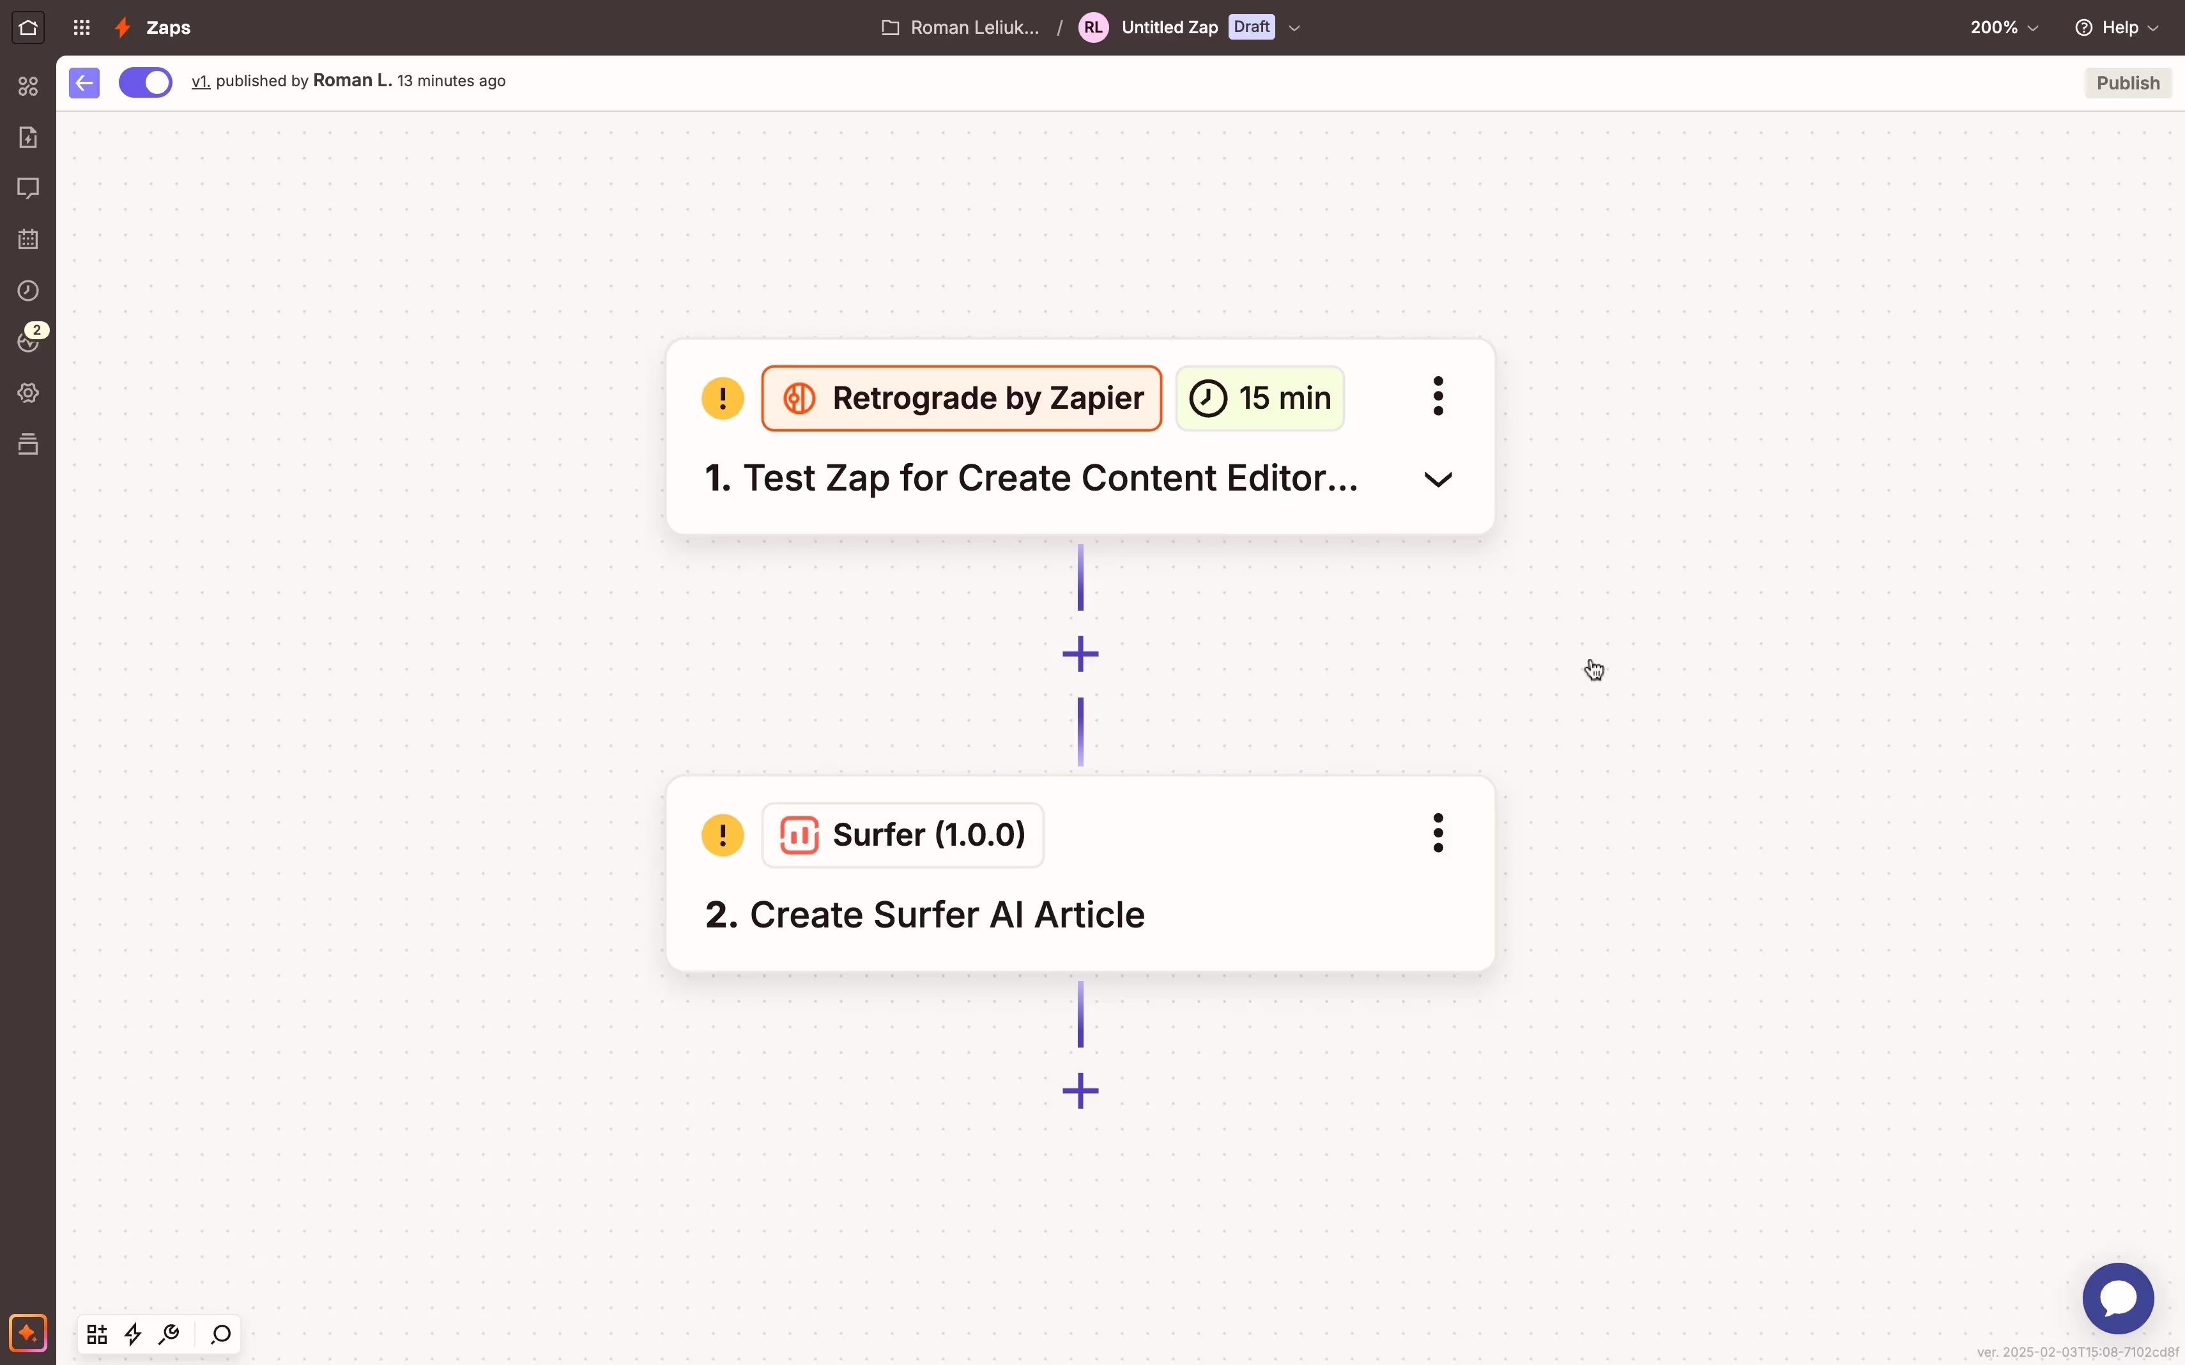Open the Zapier home icon
The width and height of the screenshot is (2185, 1365).
coord(28,27)
